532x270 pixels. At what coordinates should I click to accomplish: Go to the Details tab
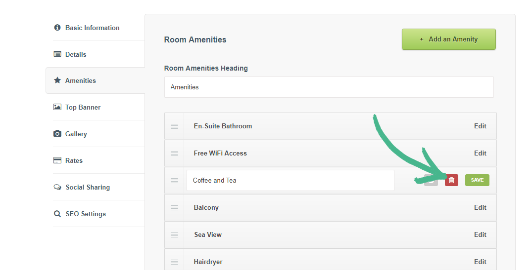pos(75,54)
